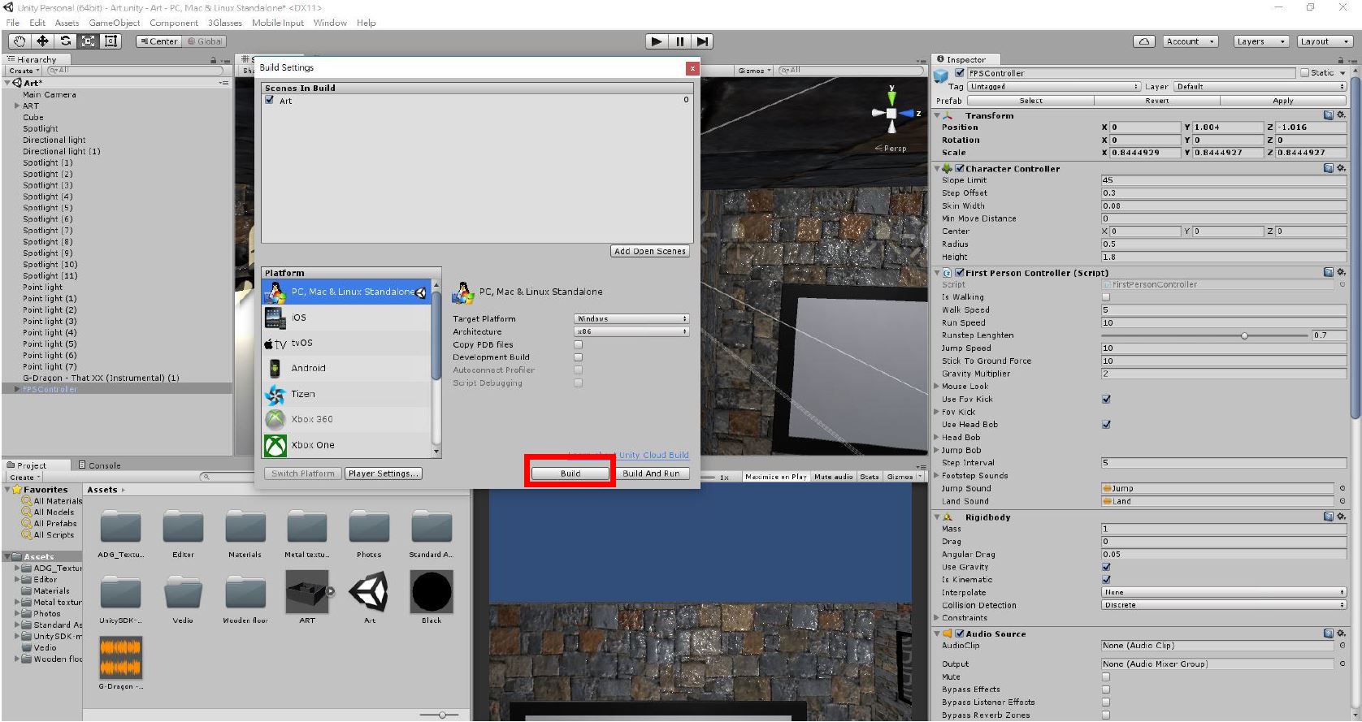Open the Materials folder in Assets grid
This screenshot has height=722, width=1362.
tap(245, 526)
